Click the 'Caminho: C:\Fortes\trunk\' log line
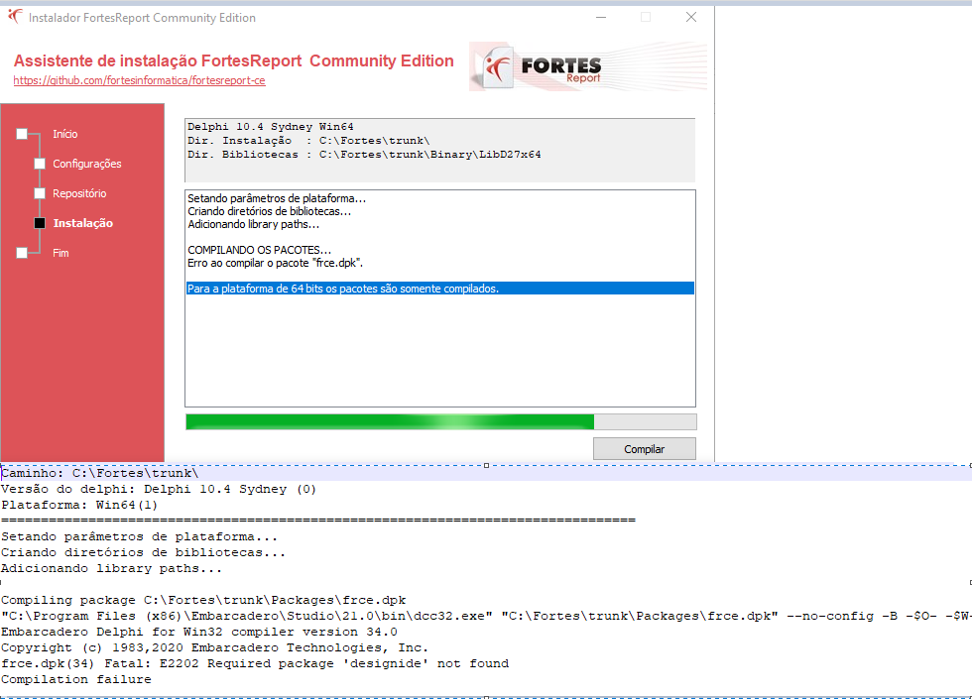Screen dimensions: 972x699 100,474
